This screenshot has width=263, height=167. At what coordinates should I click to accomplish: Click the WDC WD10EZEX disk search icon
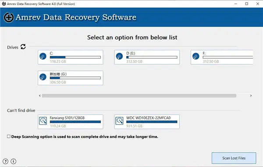[x=119, y=121]
